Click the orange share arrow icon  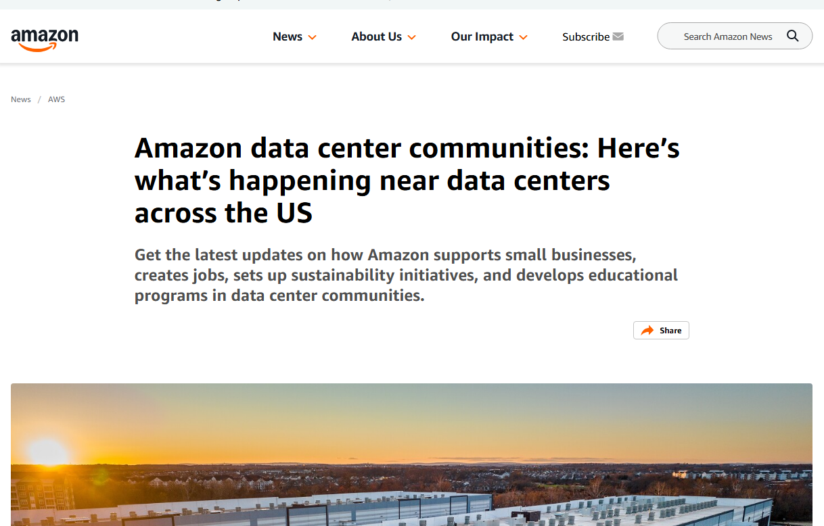tap(647, 331)
